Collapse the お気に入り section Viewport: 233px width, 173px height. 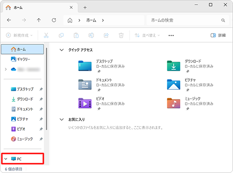[62, 120]
